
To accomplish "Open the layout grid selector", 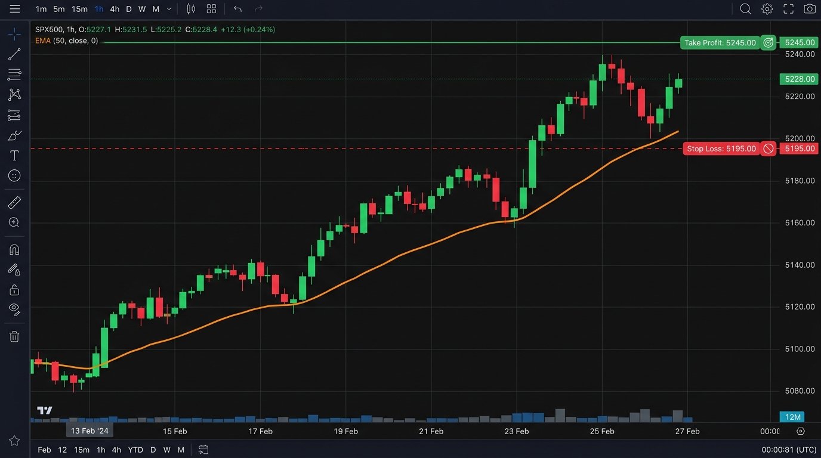I will [x=211, y=9].
